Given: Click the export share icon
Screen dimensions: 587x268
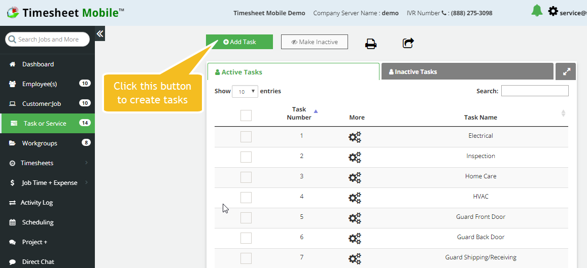Looking at the screenshot, I should coord(408,43).
